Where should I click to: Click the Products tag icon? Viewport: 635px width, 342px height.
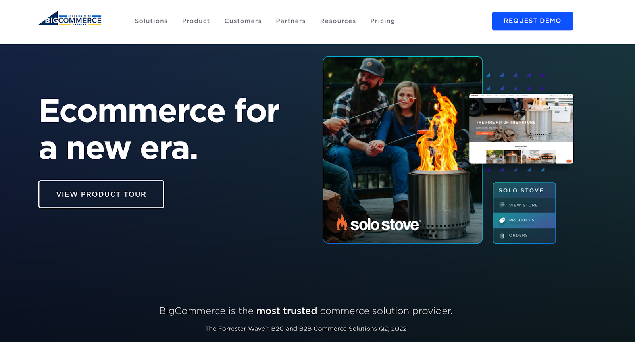(502, 220)
